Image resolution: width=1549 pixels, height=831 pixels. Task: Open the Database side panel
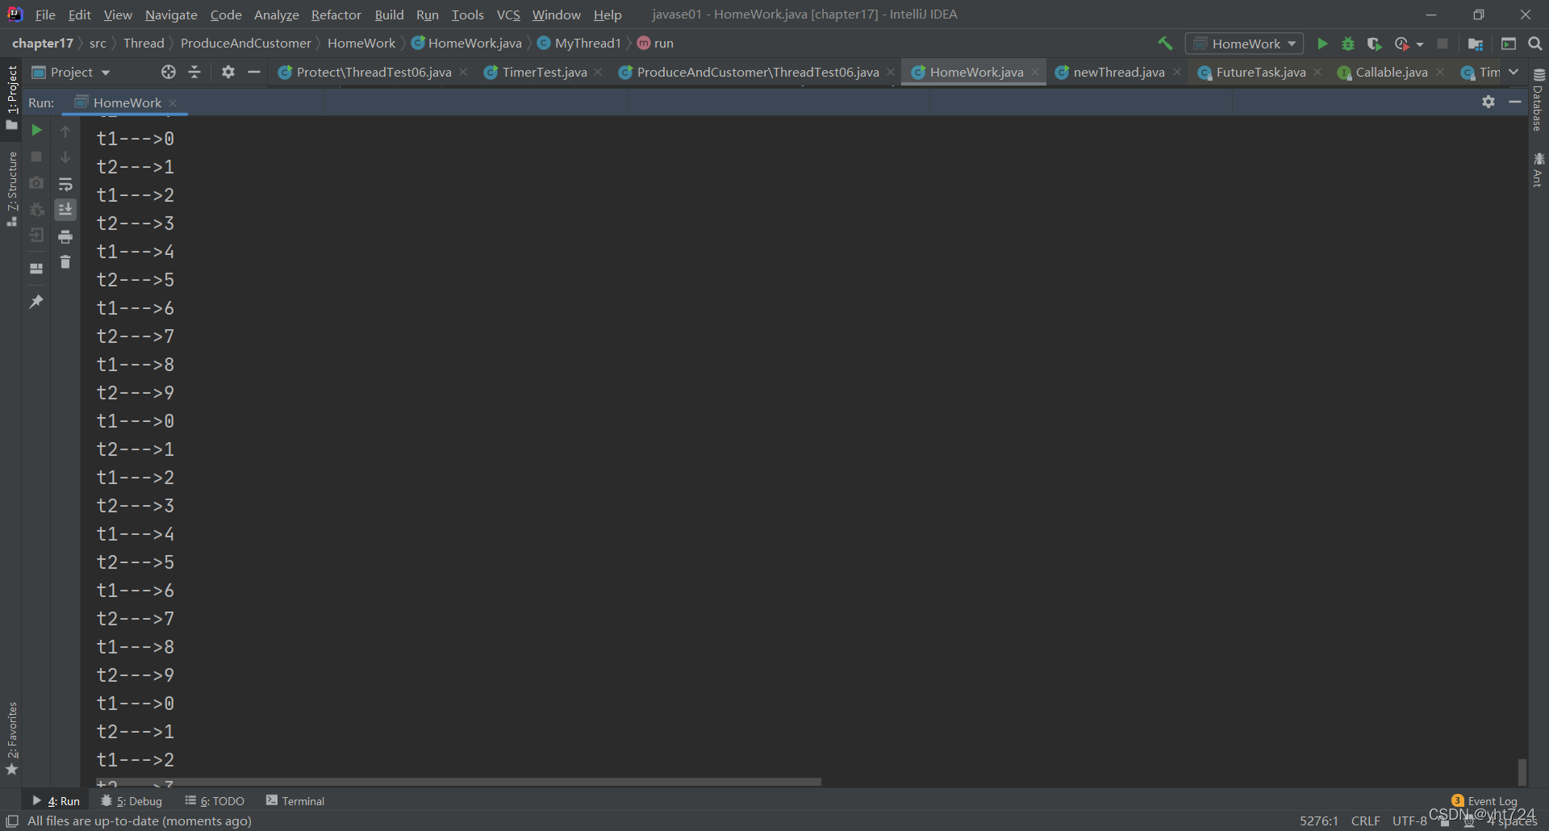pos(1539,100)
